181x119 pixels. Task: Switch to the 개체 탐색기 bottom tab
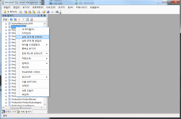(x=25, y=111)
